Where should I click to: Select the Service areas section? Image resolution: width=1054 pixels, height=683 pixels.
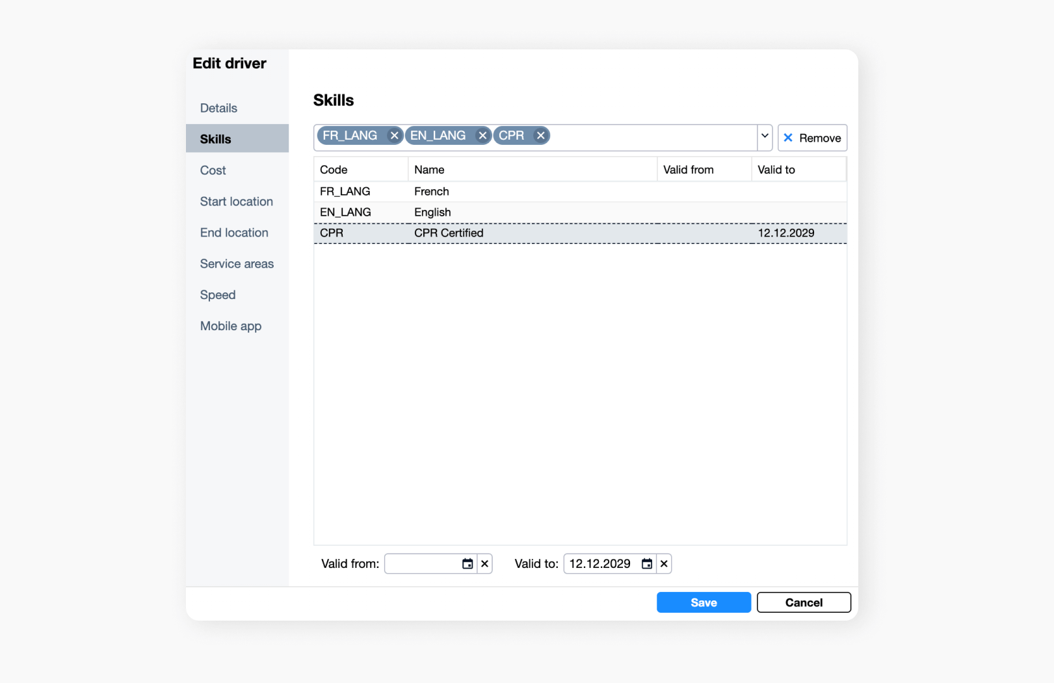point(237,263)
